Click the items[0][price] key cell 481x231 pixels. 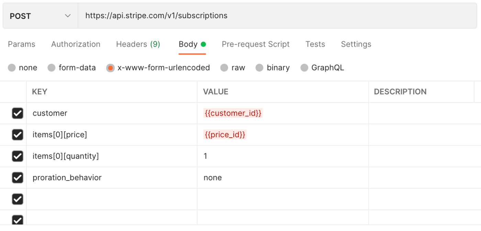coord(112,135)
